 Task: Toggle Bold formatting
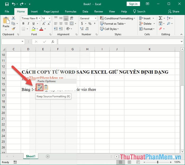pyautogui.click(x=23, y=23)
